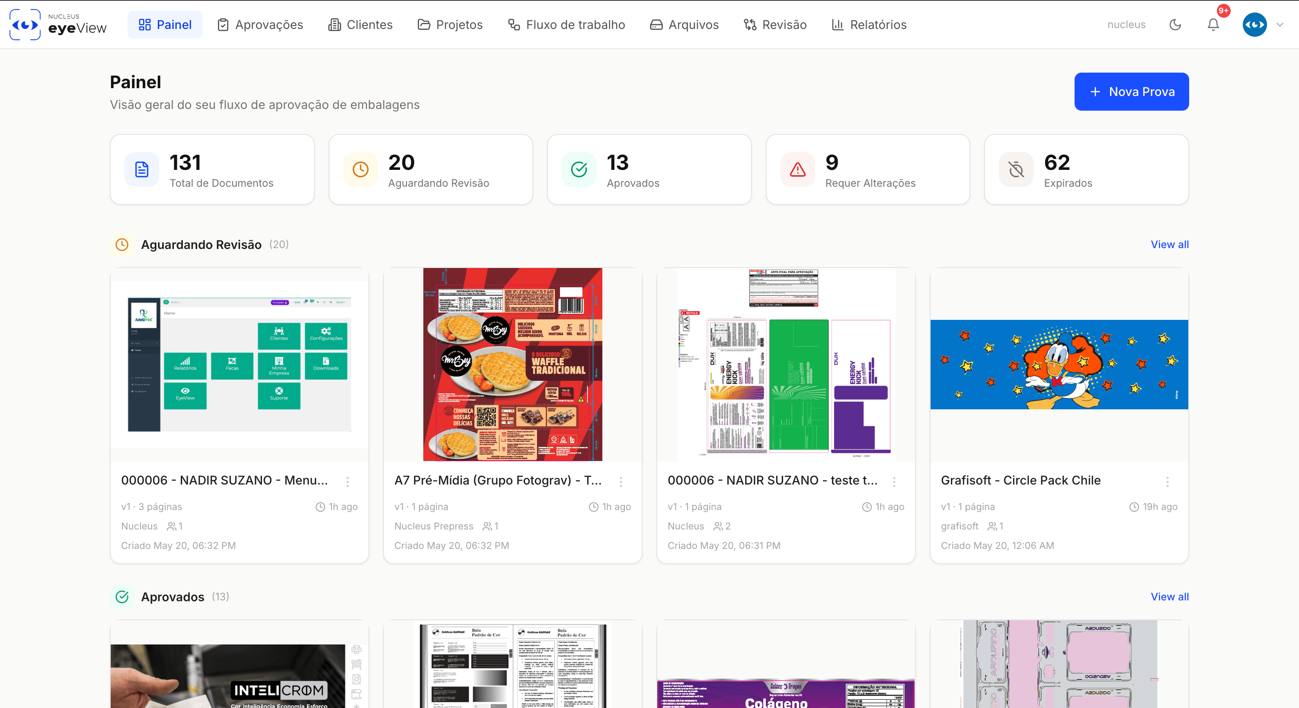Screen dimensions: 1299x708
Task: Click the title 'A7 Pré-Mídia (Grupo Fotograv) - T...'
Action: 498,480
